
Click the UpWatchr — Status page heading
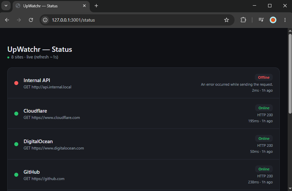[40, 49]
